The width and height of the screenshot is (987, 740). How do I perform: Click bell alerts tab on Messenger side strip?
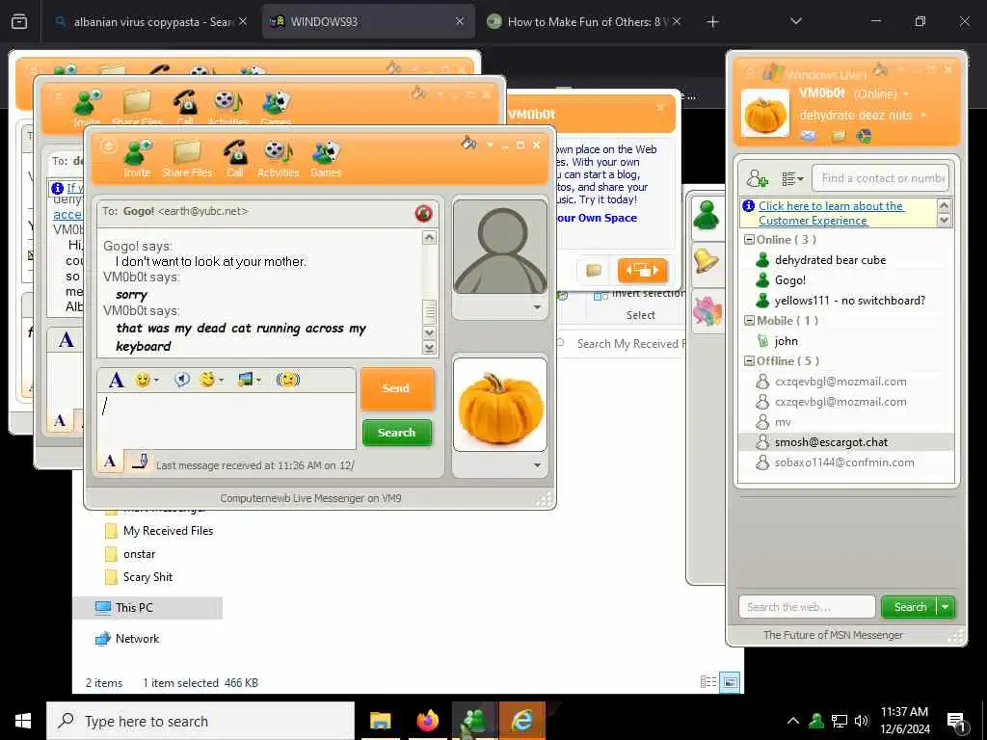[707, 260]
